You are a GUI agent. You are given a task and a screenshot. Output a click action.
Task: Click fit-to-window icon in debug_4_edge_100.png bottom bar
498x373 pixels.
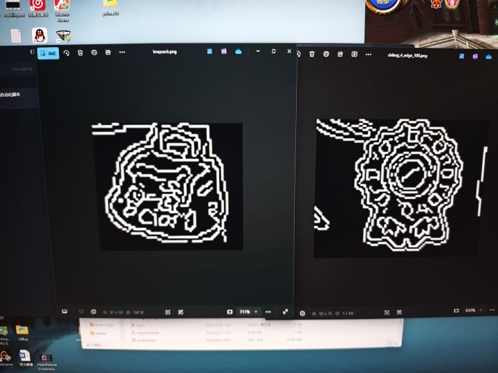pyautogui.click(x=387, y=312)
